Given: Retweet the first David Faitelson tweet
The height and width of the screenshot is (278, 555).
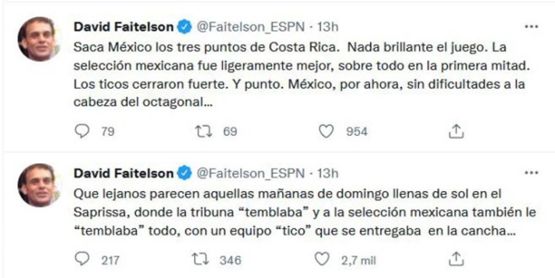Looking at the screenshot, I should [x=202, y=131].
